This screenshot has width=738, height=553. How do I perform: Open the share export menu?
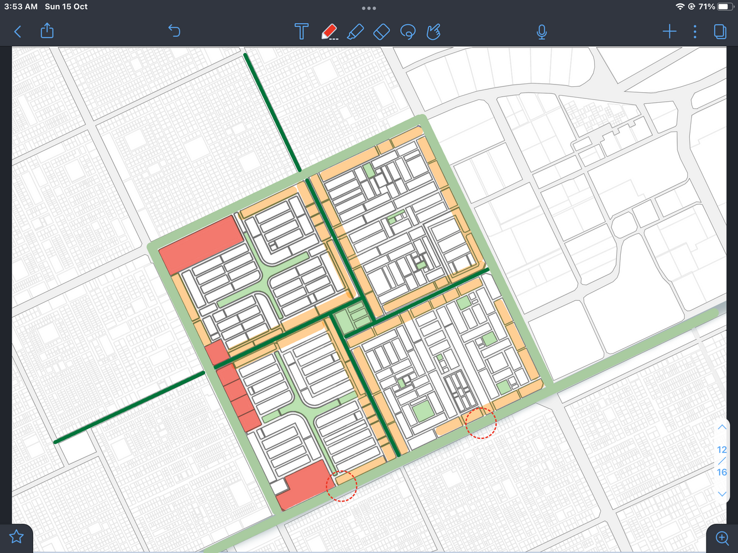click(48, 31)
